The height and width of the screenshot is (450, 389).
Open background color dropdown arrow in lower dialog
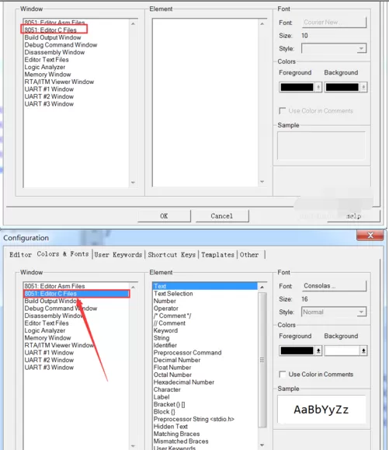pyautogui.click(x=363, y=351)
